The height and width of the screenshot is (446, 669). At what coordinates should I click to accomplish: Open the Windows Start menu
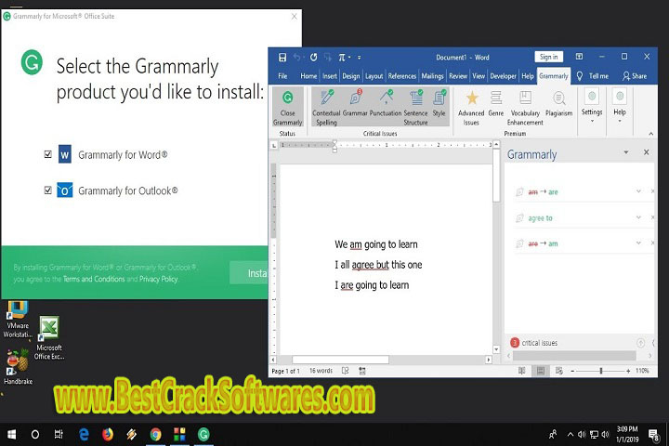coord(11,435)
